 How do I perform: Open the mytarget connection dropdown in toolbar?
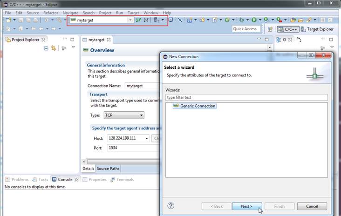(130, 20)
